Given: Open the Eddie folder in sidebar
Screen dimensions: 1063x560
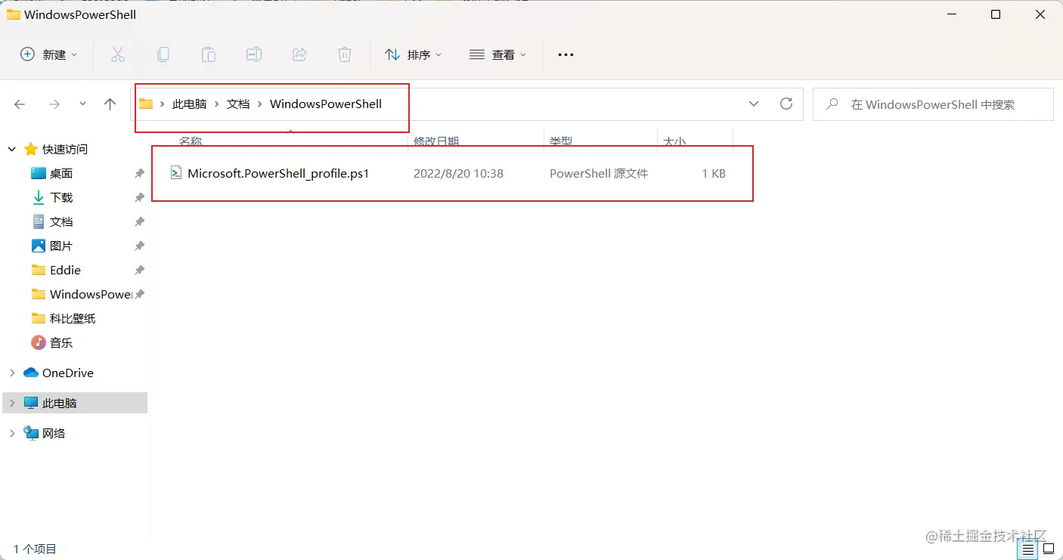Looking at the screenshot, I should pyautogui.click(x=65, y=270).
